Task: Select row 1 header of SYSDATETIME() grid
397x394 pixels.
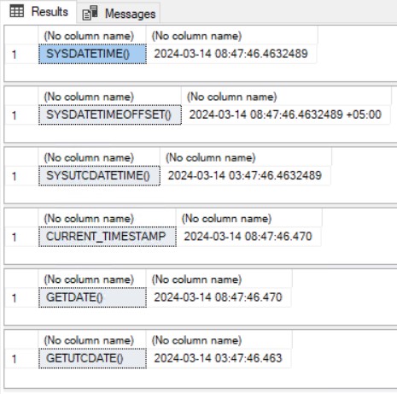Action: tap(21, 54)
